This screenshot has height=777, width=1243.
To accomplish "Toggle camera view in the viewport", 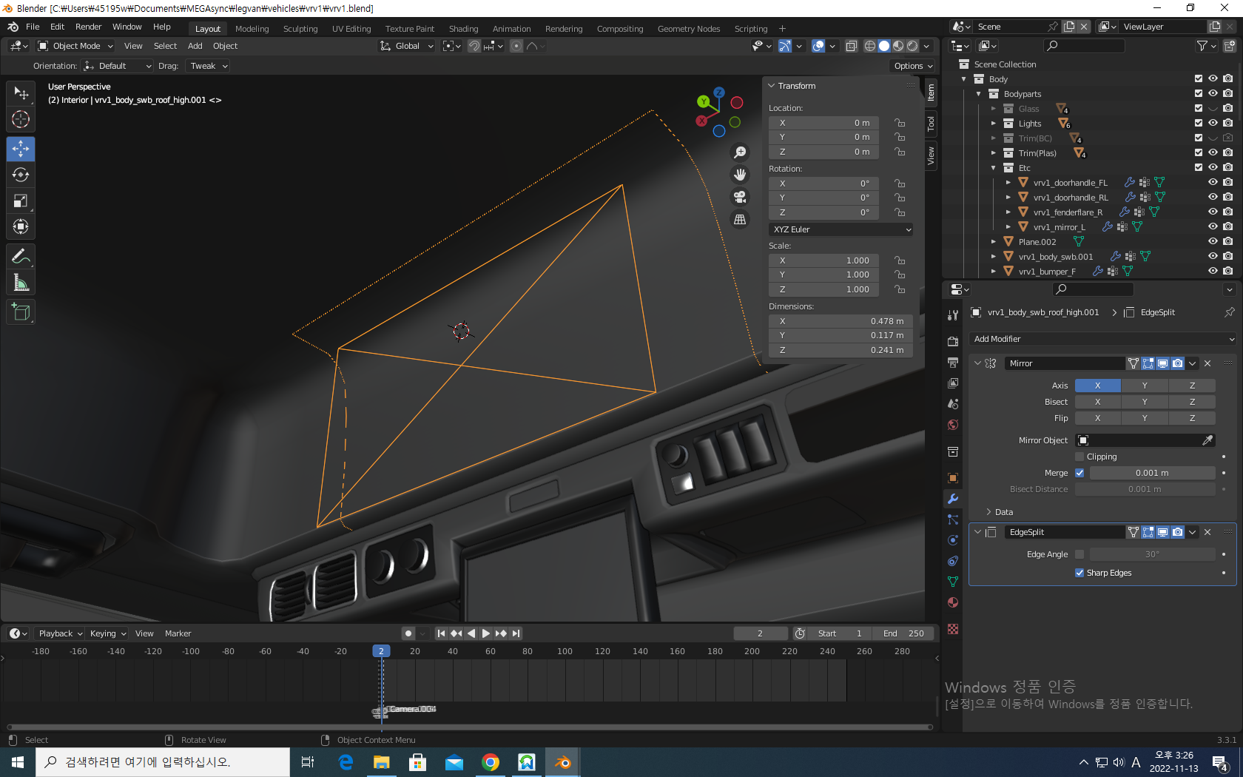I will pos(739,197).
